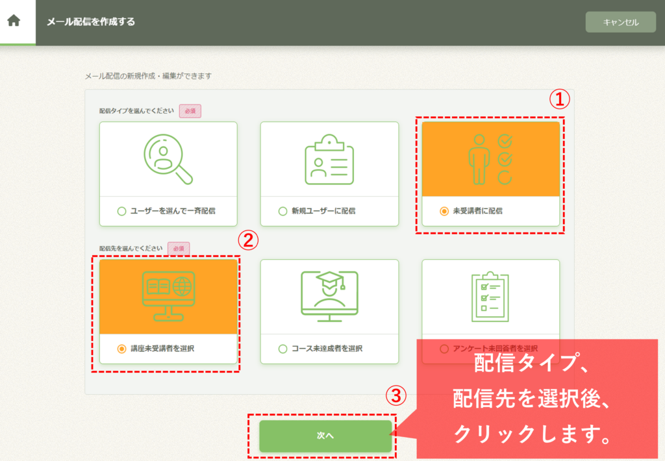Click the monitor with book and globe icon
665x461 pixels.
tap(168, 297)
